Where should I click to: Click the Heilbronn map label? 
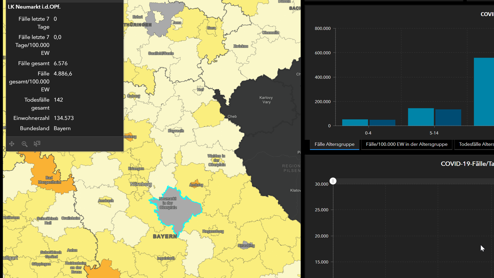11,217
